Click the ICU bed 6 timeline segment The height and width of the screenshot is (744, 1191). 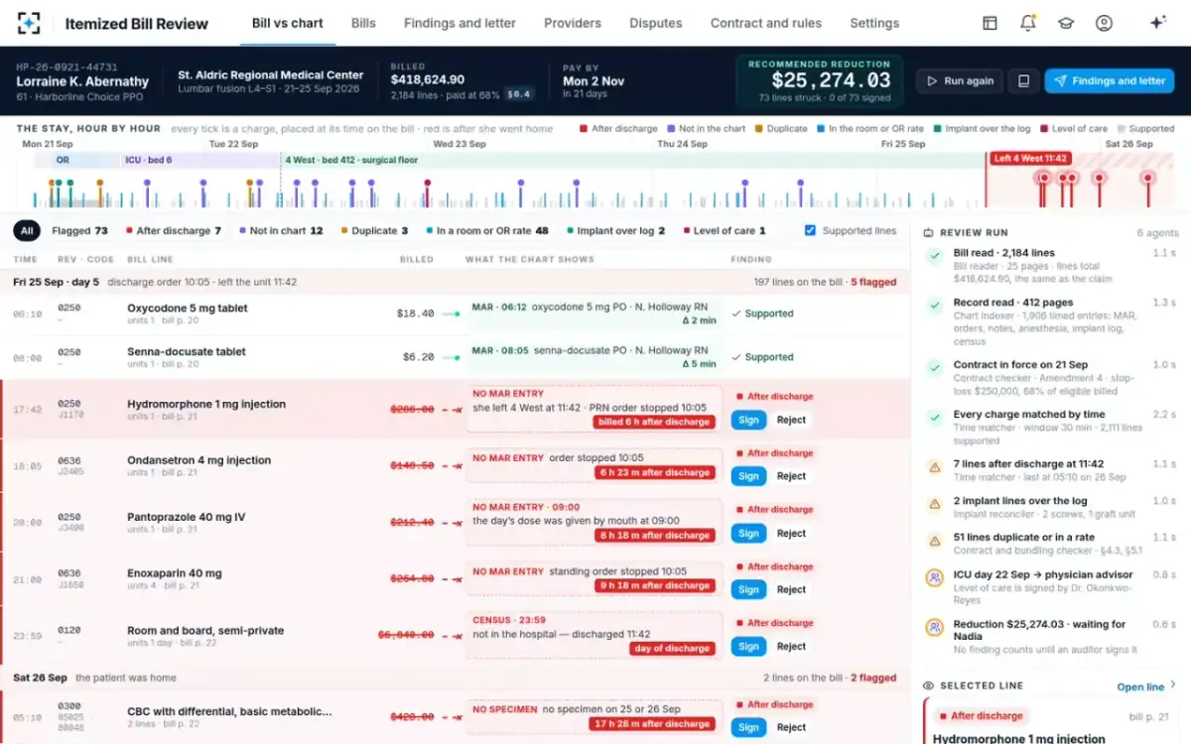point(201,160)
